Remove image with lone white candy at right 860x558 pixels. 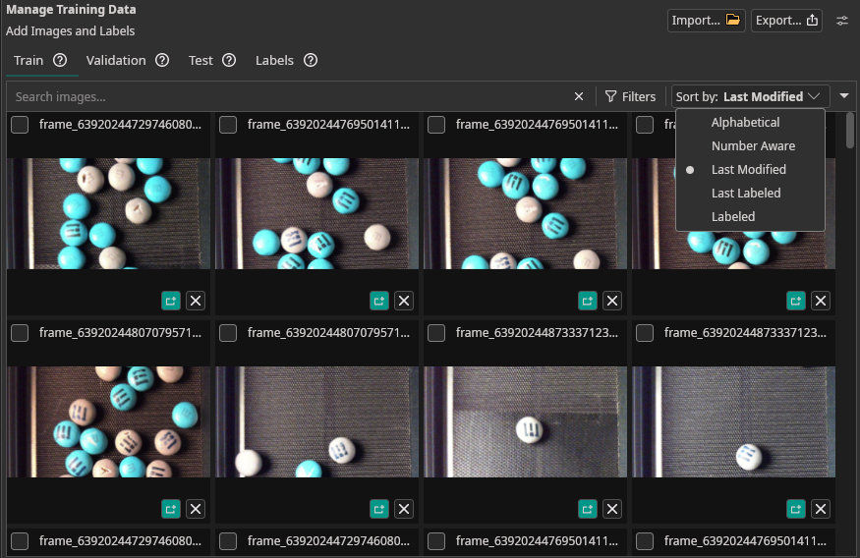point(404,301)
